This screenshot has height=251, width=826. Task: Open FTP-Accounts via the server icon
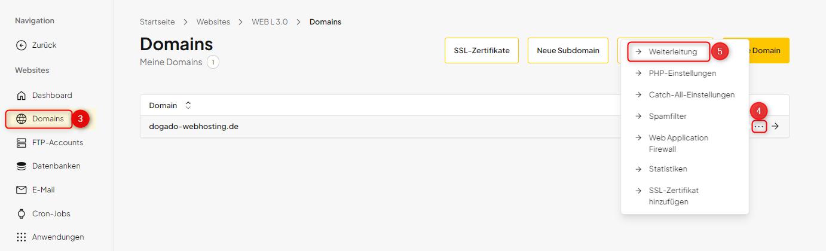click(x=22, y=142)
